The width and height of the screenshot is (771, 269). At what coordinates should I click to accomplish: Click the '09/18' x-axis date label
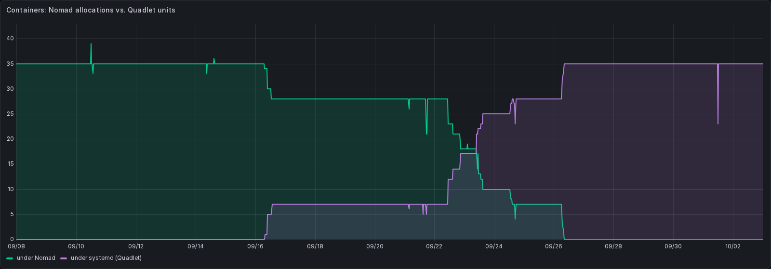pyautogui.click(x=315, y=246)
